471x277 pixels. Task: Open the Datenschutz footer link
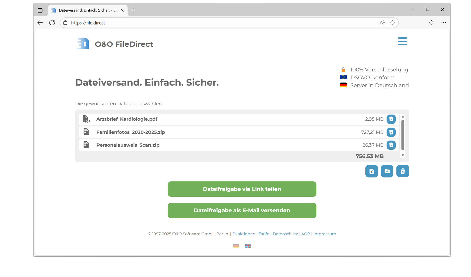(x=285, y=234)
